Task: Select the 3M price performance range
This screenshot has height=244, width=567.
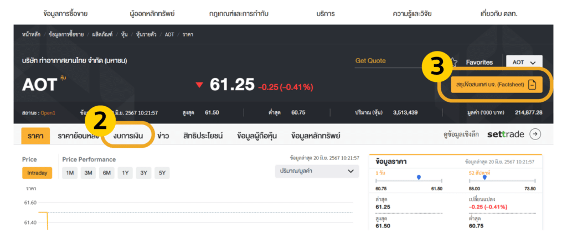Action: click(x=88, y=173)
